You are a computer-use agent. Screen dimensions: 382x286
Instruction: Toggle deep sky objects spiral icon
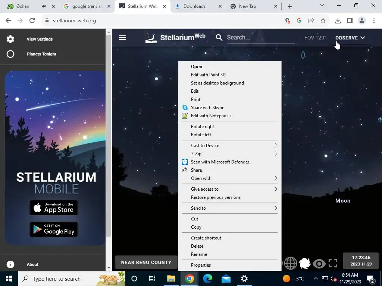point(304,263)
